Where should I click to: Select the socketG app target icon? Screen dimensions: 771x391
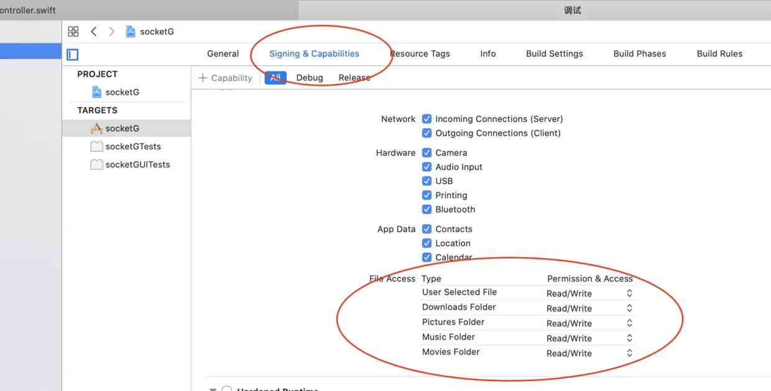click(x=96, y=129)
